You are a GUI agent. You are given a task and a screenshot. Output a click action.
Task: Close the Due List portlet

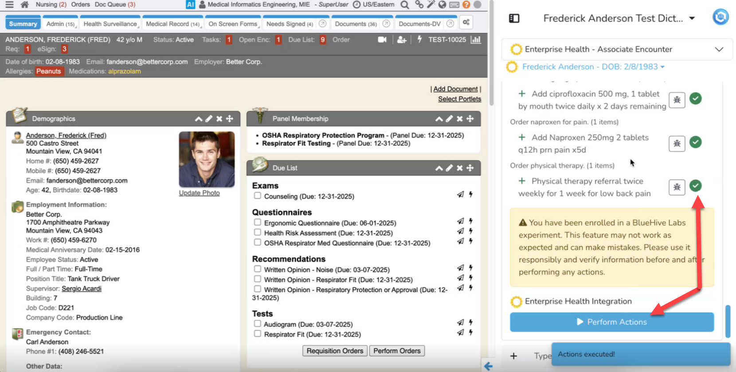tap(460, 168)
